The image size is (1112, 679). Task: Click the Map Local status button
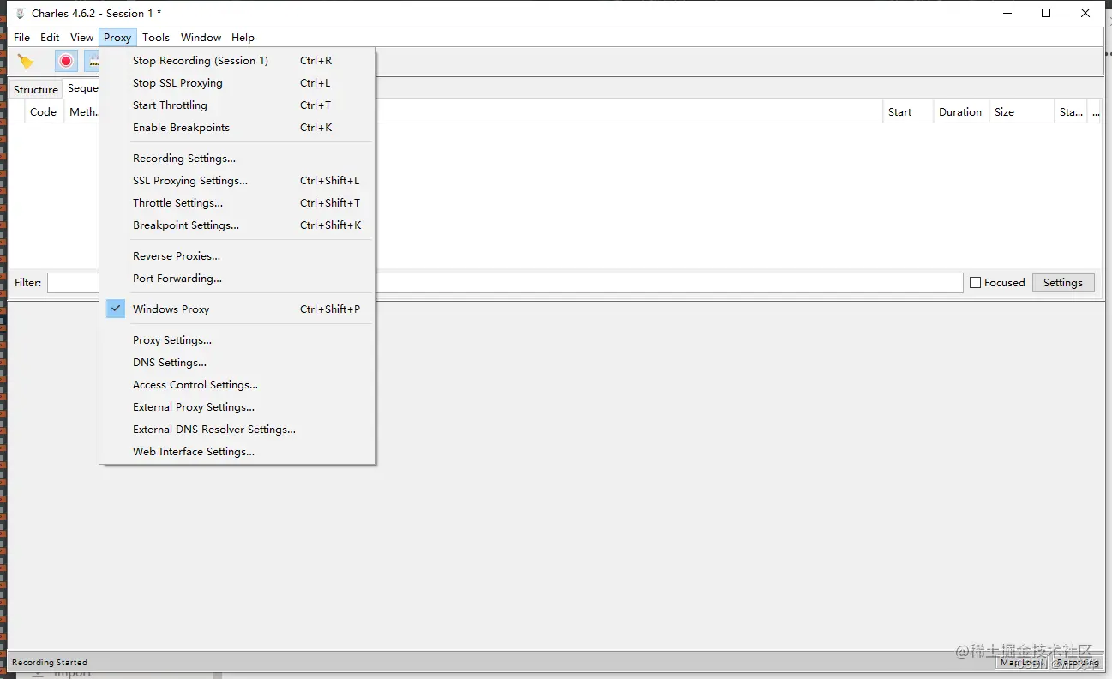click(1022, 663)
